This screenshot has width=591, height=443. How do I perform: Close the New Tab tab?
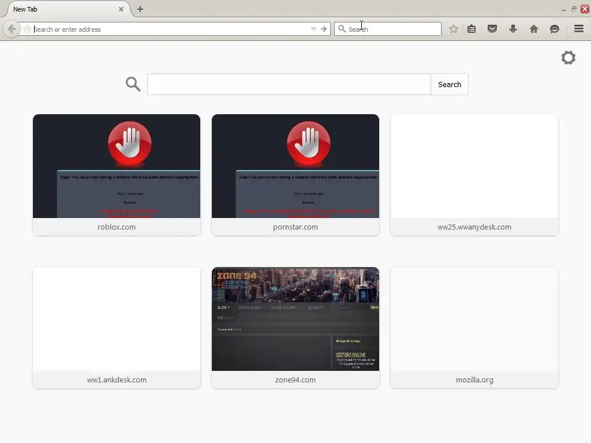point(121,9)
